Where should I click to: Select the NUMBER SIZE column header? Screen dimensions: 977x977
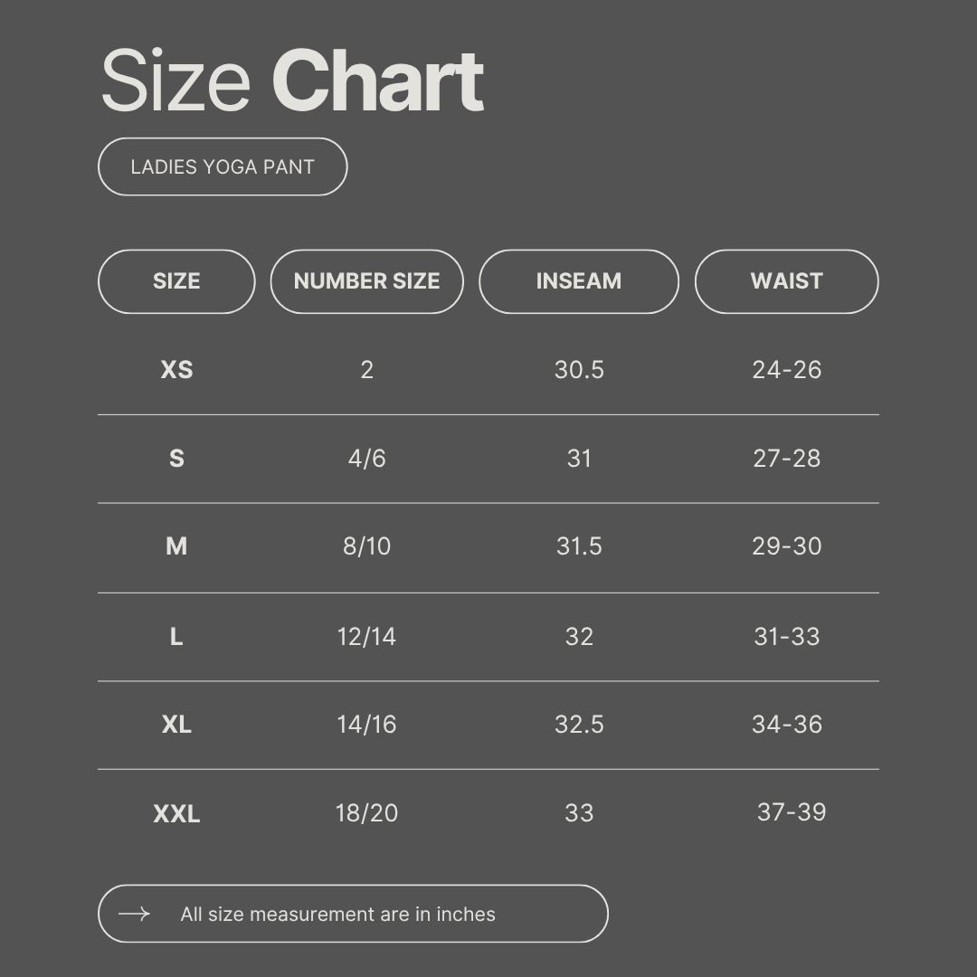366,281
